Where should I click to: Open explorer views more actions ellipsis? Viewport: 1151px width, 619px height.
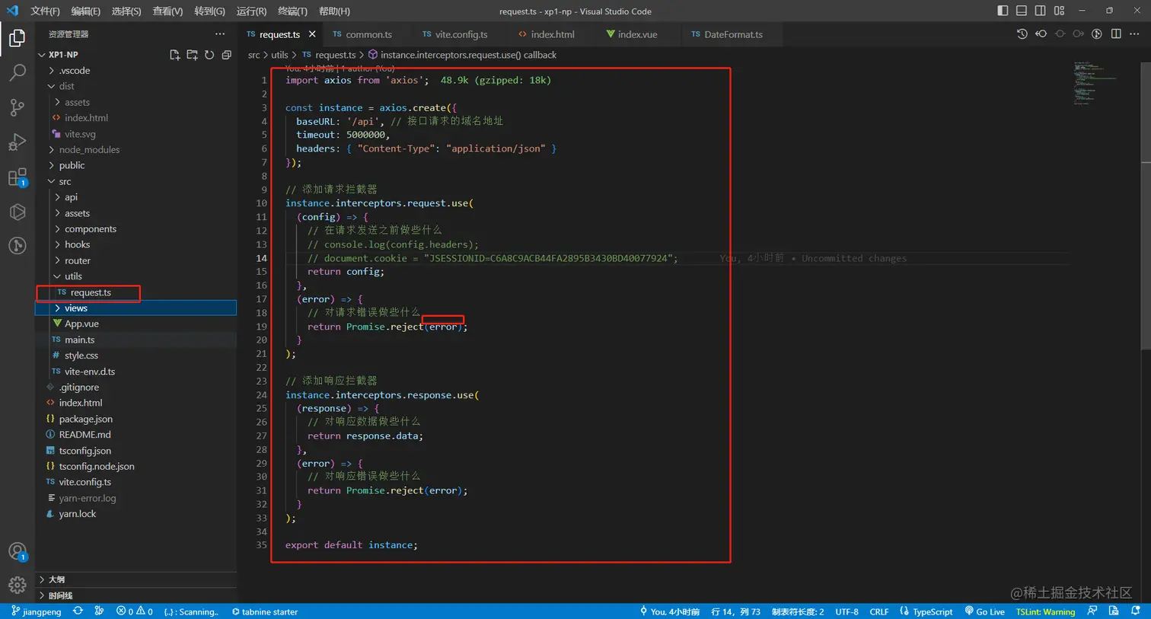[x=220, y=34]
